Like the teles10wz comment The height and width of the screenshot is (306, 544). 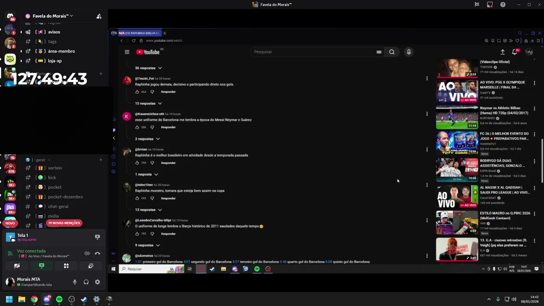click(137, 198)
